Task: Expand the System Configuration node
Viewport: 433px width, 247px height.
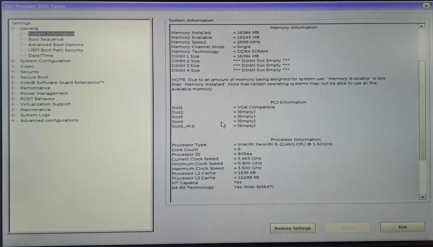Action: (13, 61)
